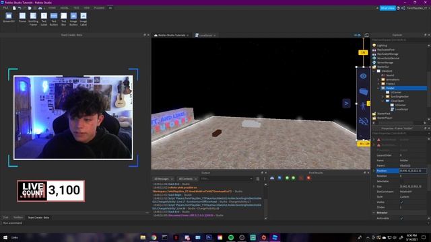Click the arrow close/open button beside holder

click(346, 103)
